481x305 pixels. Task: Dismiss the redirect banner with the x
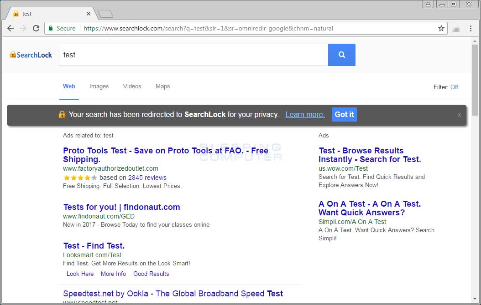459,115
